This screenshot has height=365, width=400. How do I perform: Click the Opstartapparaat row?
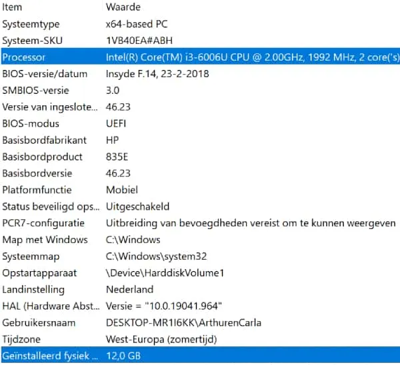pyautogui.click(x=39, y=273)
